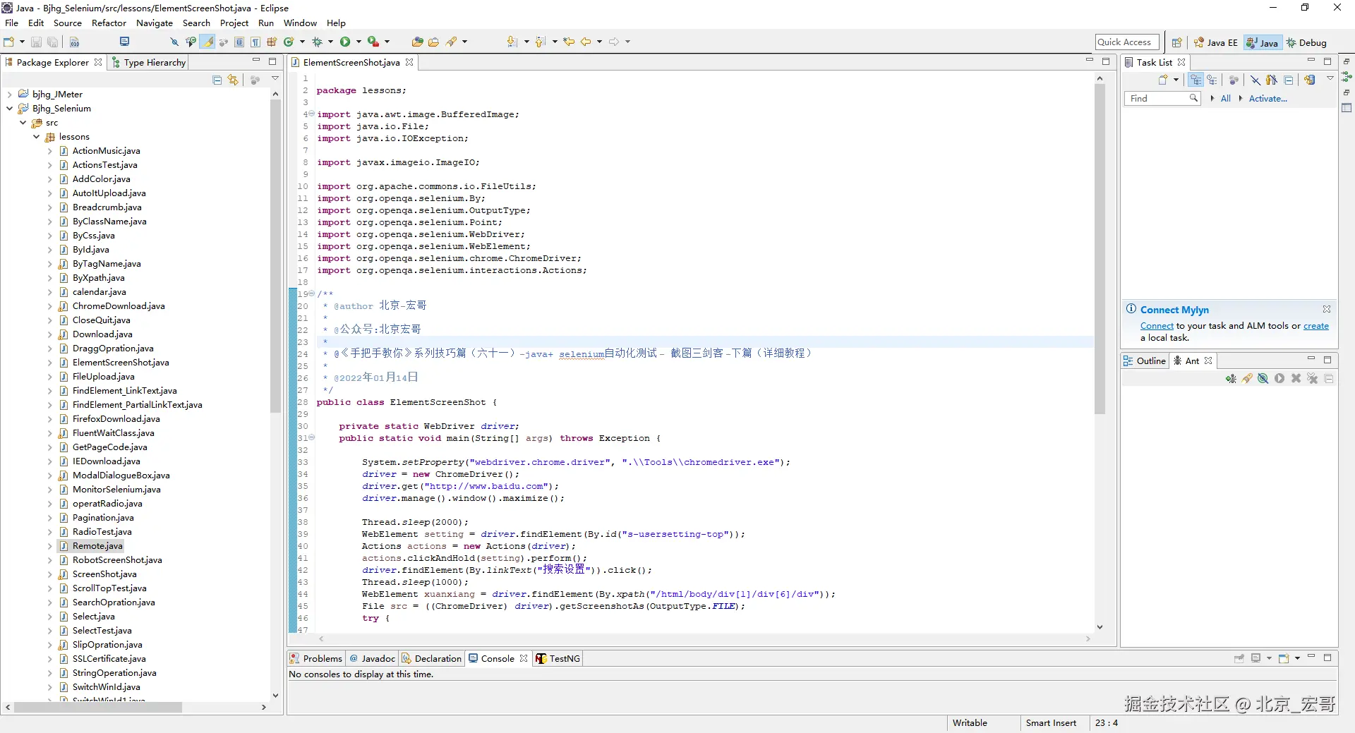
Task: Switch to the Debug perspective
Action: (1306, 43)
